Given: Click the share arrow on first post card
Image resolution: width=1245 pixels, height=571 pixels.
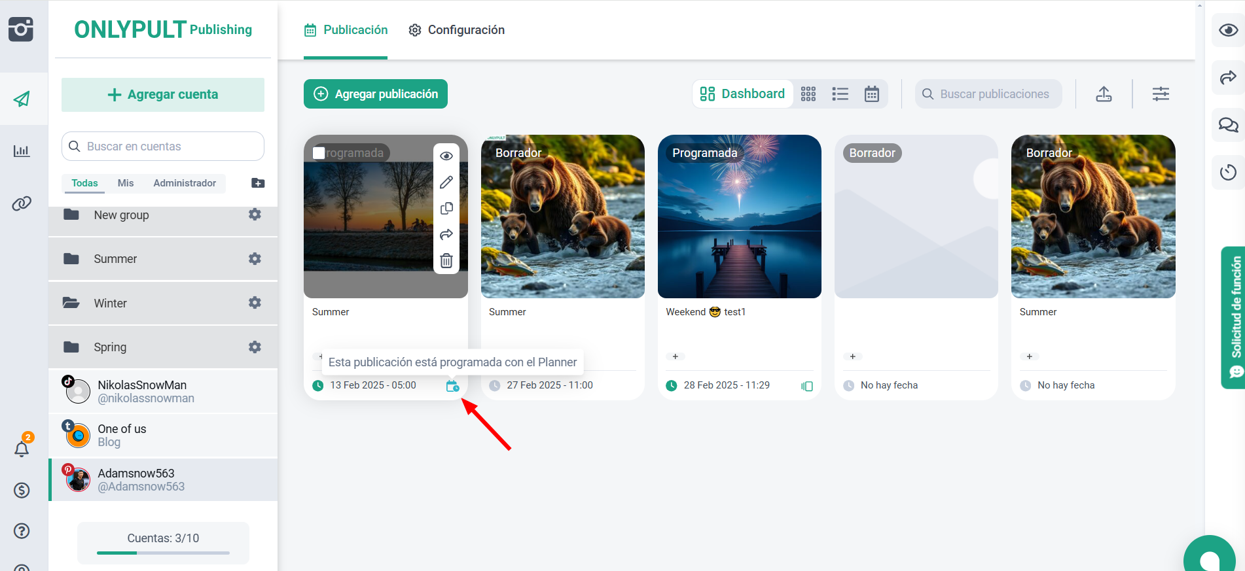Looking at the screenshot, I should (446, 234).
